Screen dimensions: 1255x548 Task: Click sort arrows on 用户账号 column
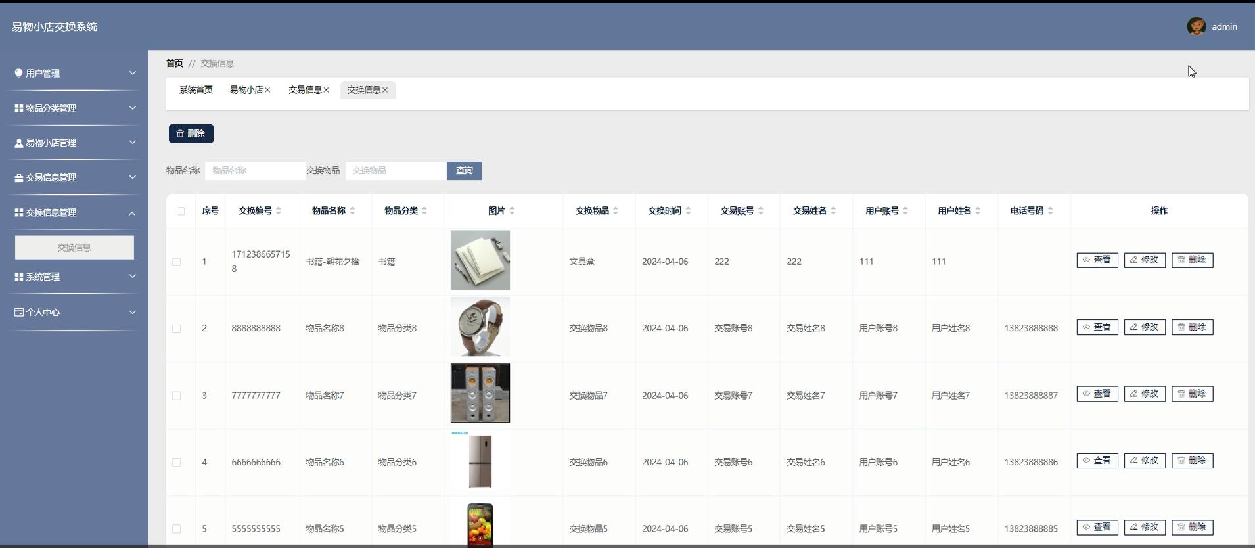[905, 211]
